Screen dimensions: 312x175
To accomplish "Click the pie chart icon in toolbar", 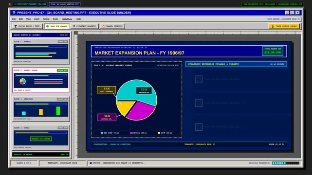I will pyautogui.click(x=48, y=26).
